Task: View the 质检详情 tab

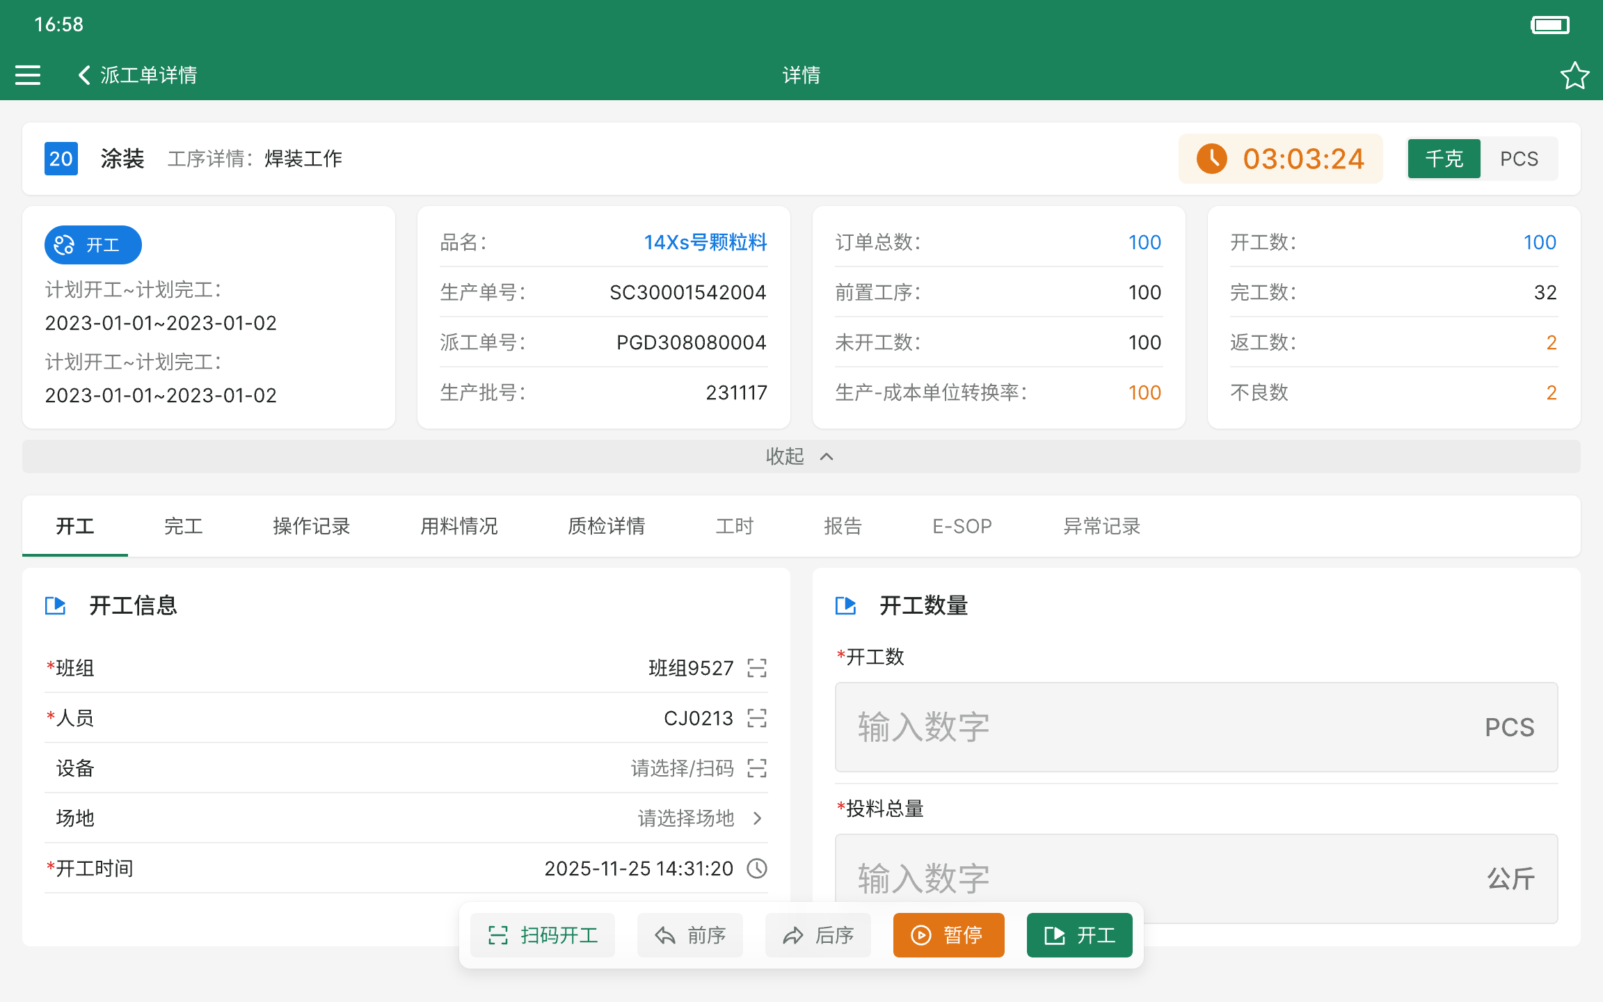Action: [x=607, y=526]
